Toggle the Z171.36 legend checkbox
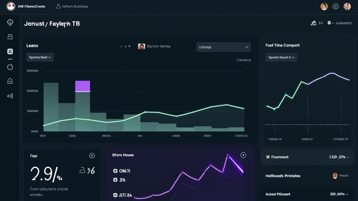Screen dimensions: 358x201 (115, 195)
